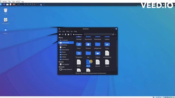
Task: Open VirtualBox Input menu
Action: pos(13,2)
